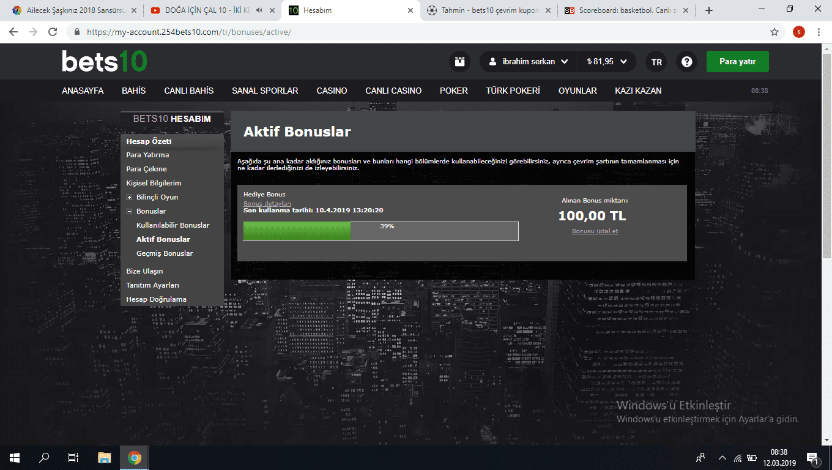Expand the 81,95 balance dropdown
The height and width of the screenshot is (470, 832).
607,62
